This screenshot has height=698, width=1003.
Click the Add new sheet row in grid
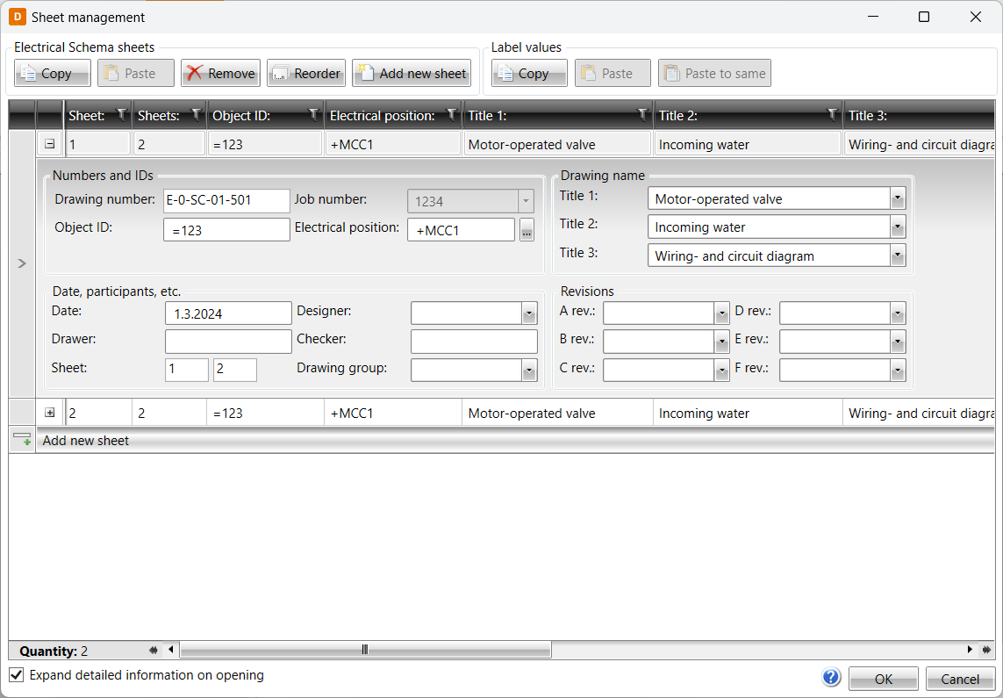tap(86, 441)
